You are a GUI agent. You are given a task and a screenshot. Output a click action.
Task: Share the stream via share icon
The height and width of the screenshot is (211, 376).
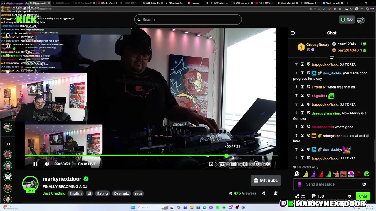coord(263,193)
